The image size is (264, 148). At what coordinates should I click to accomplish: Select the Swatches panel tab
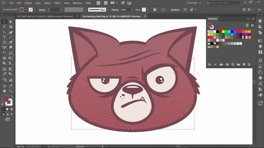tap(212, 19)
